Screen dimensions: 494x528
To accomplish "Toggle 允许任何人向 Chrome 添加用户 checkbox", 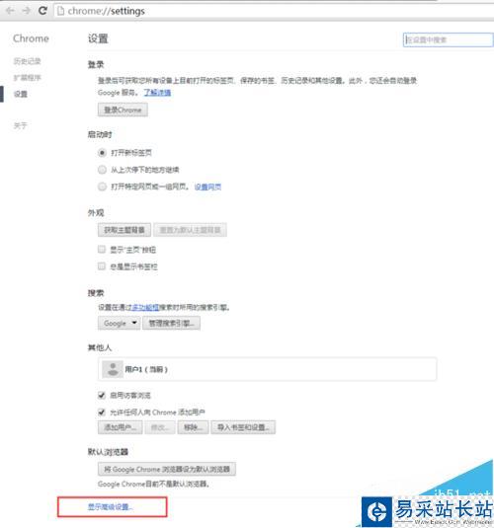I will coord(102,412).
